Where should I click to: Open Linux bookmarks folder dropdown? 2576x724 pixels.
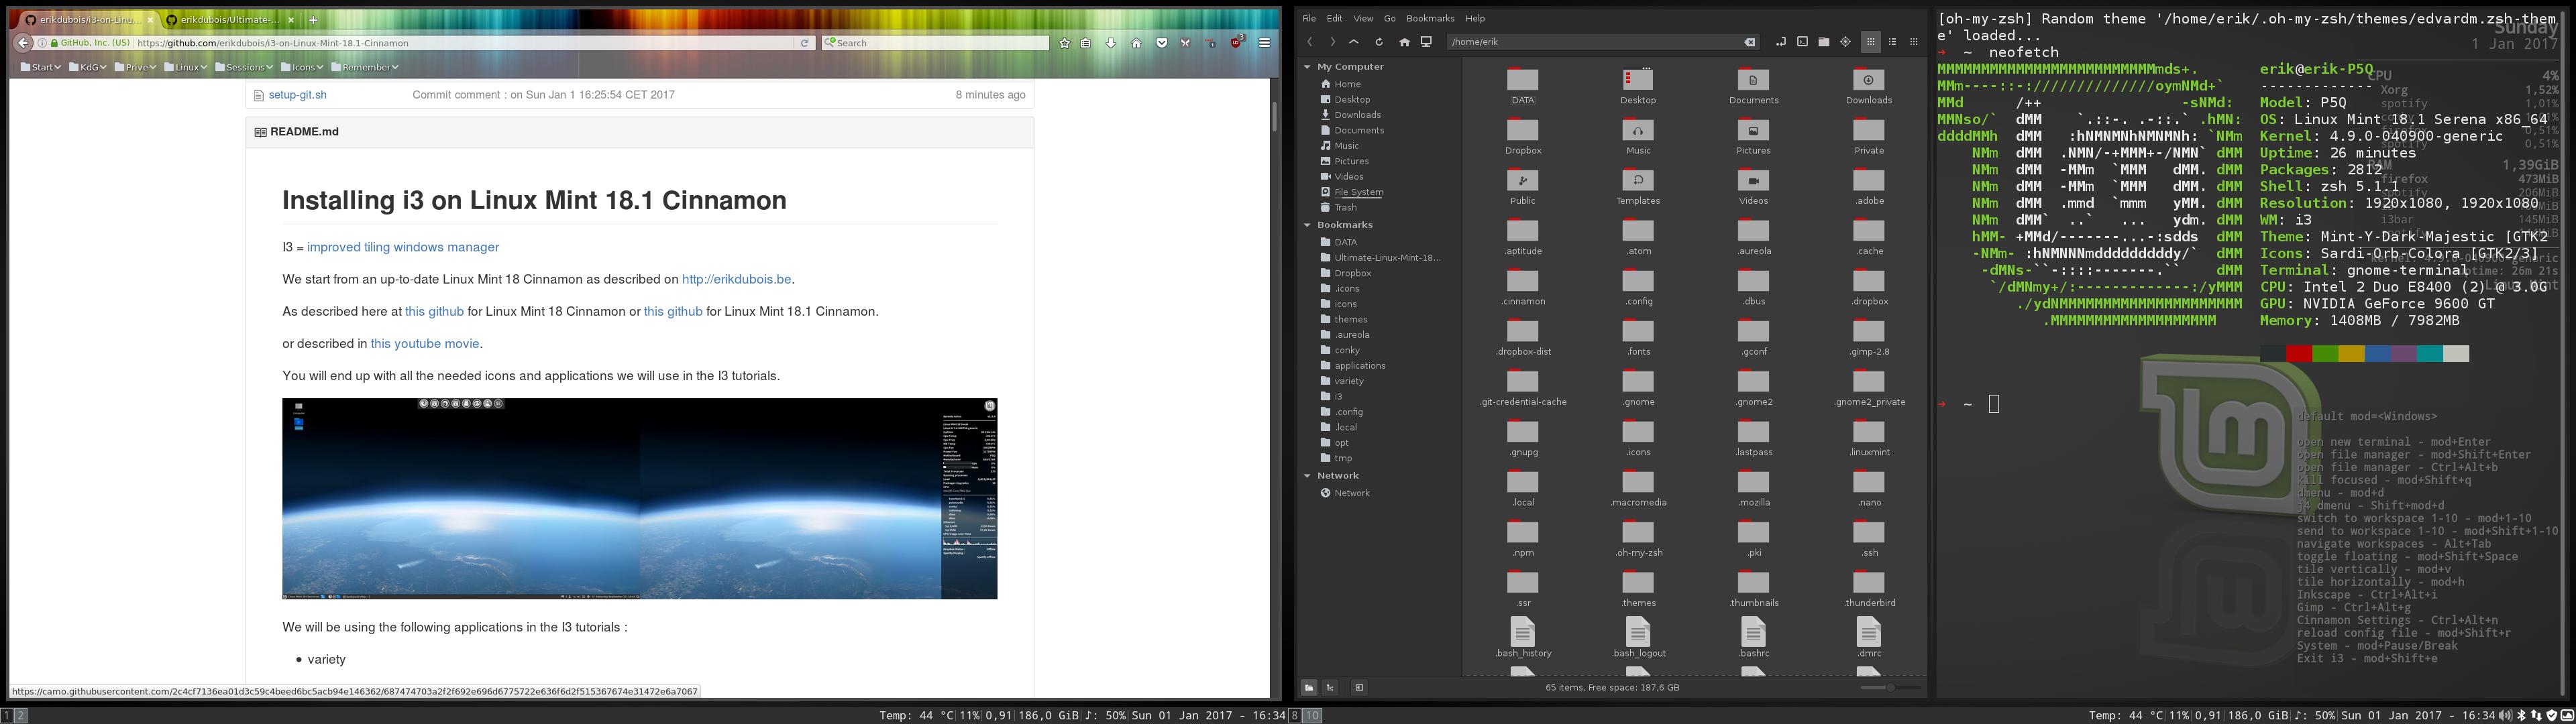coord(185,67)
